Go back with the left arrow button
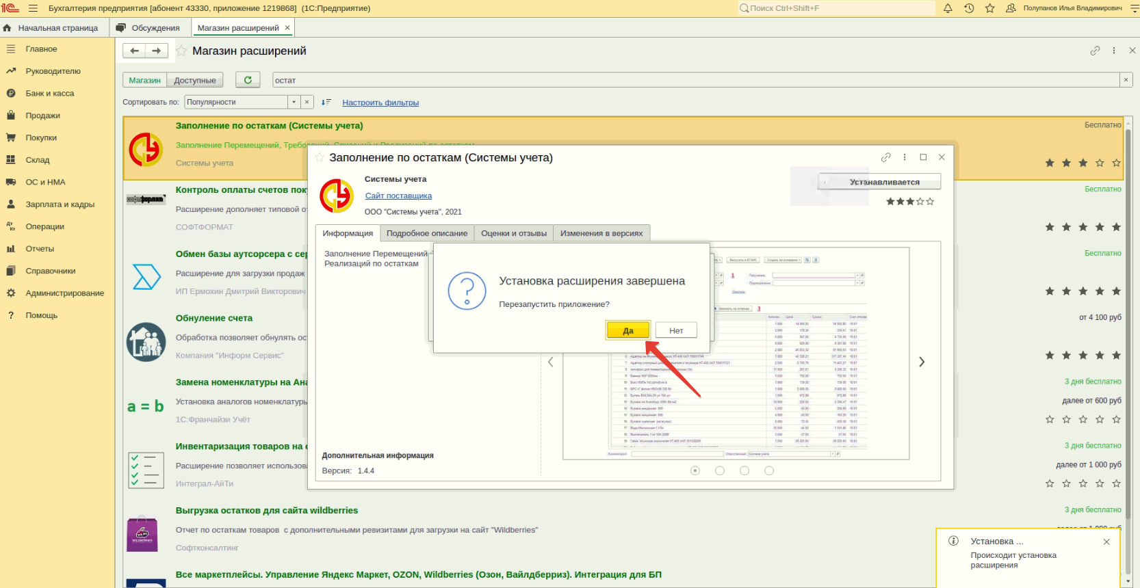 click(x=135, y=51)
